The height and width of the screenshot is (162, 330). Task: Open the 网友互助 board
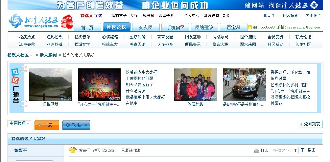(x=193, y=37)
